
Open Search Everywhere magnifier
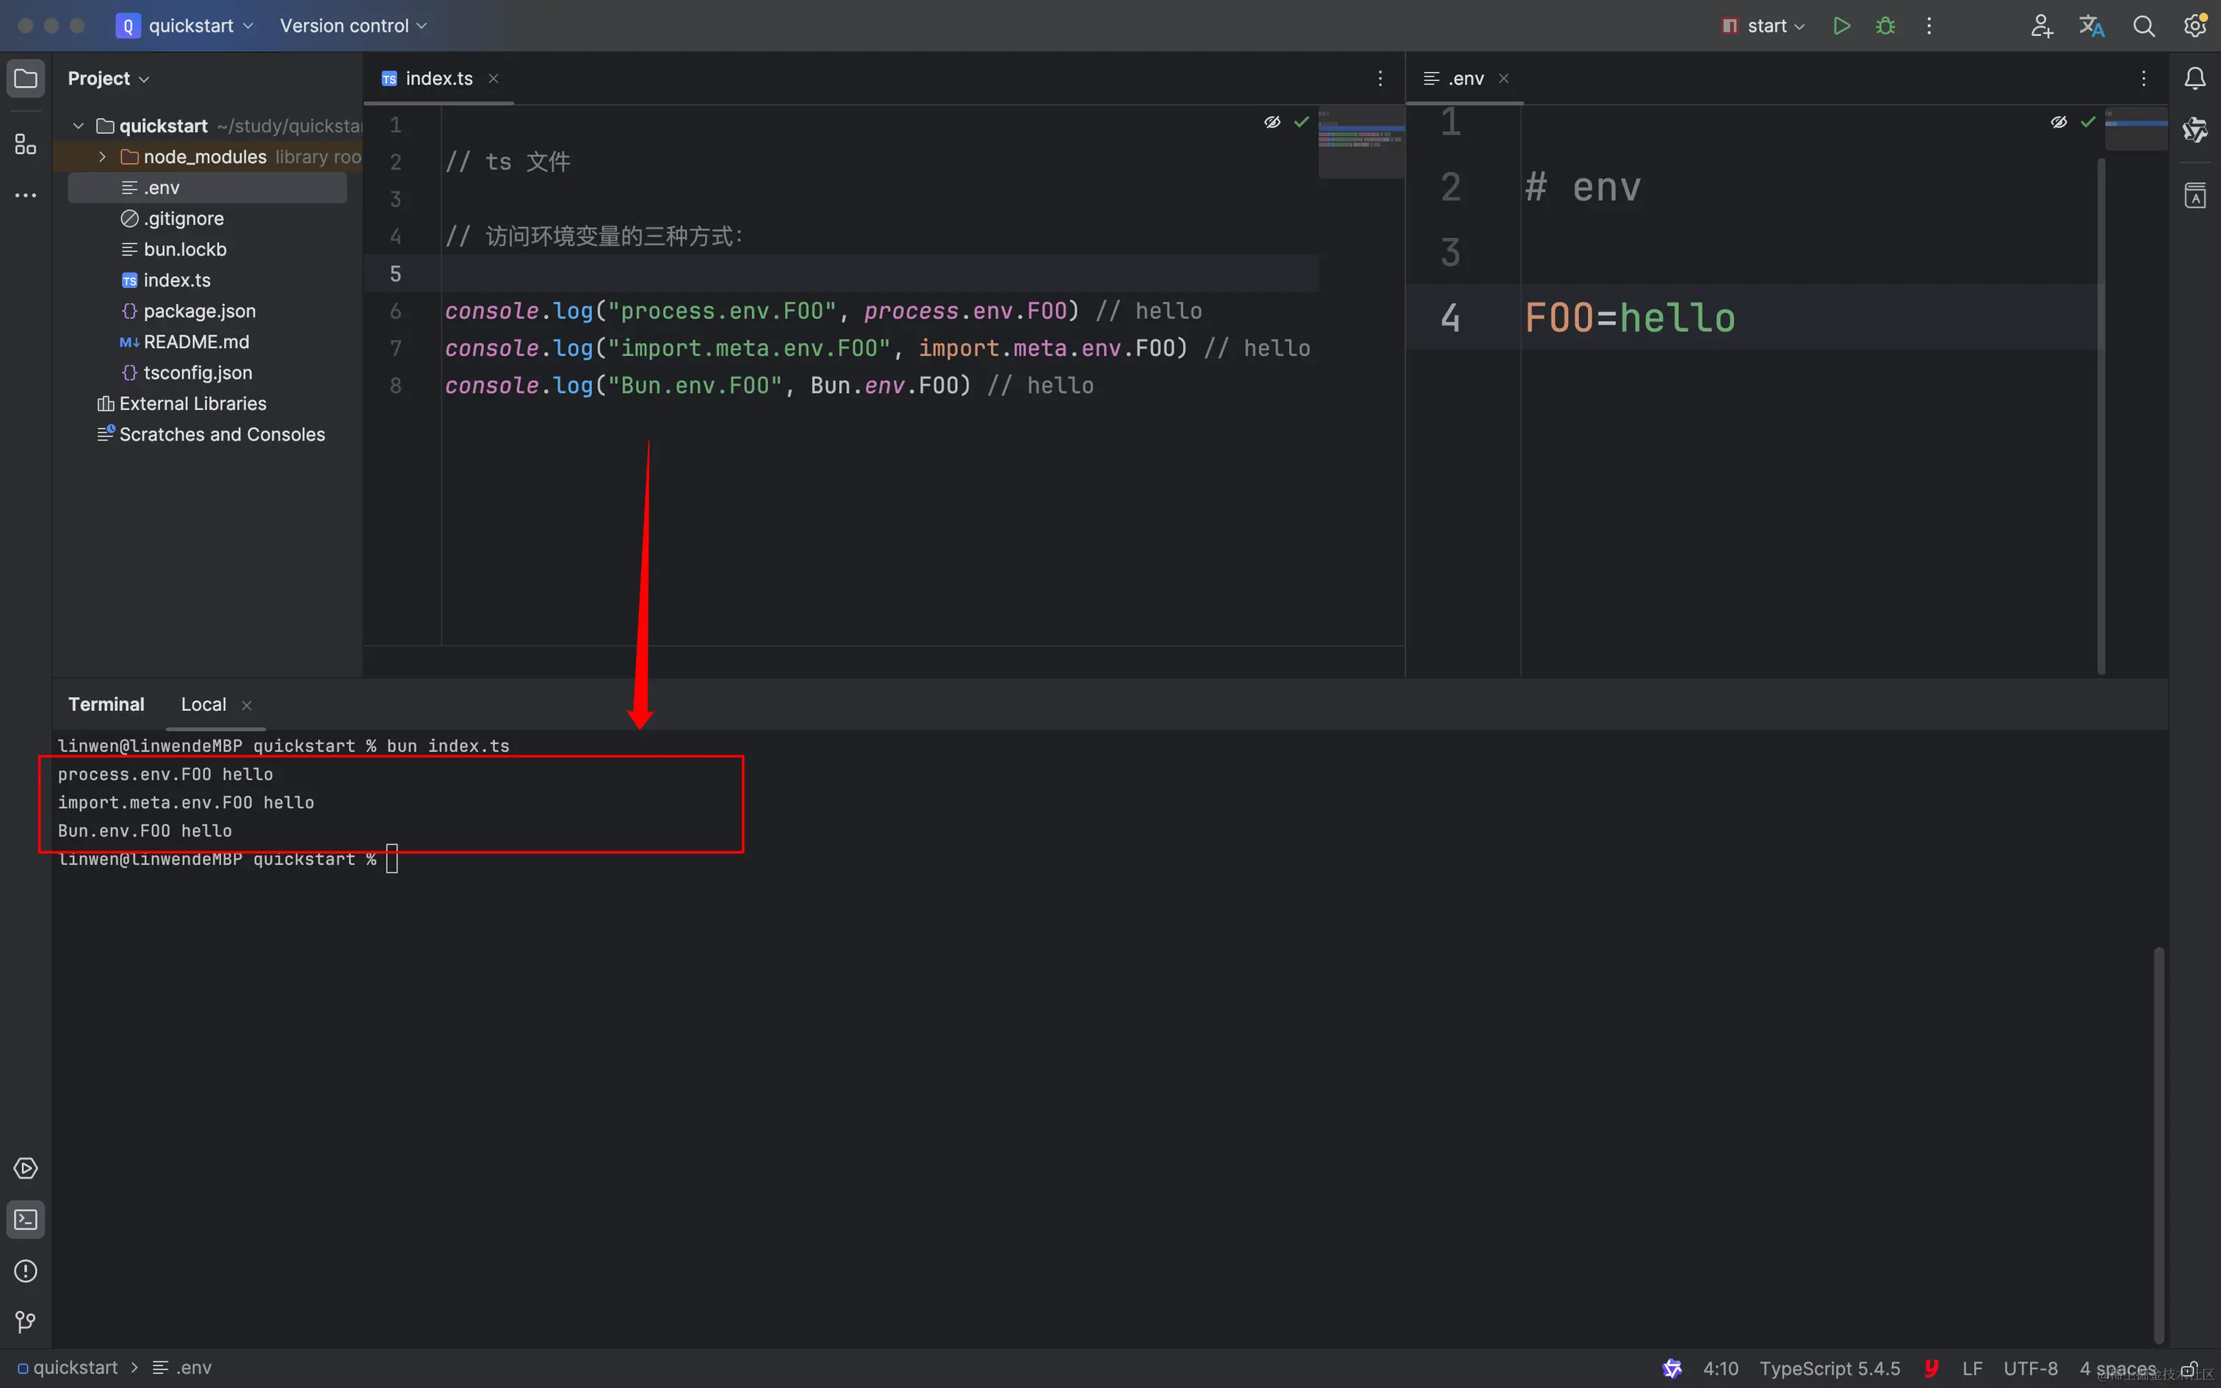[x=2143, y=26]
